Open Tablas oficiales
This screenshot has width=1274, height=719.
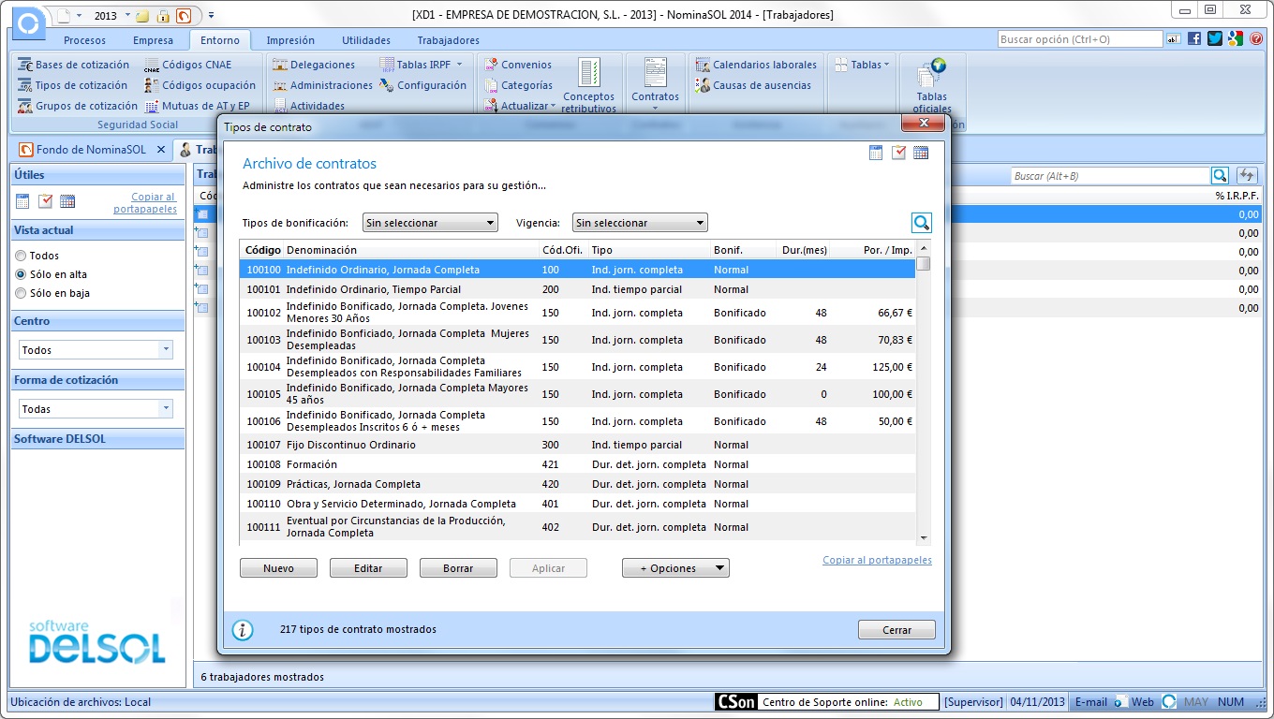click(931, 85)
